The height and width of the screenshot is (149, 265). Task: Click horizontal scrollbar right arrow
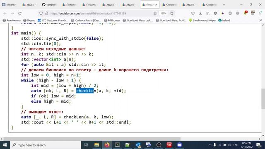(260, 139)
